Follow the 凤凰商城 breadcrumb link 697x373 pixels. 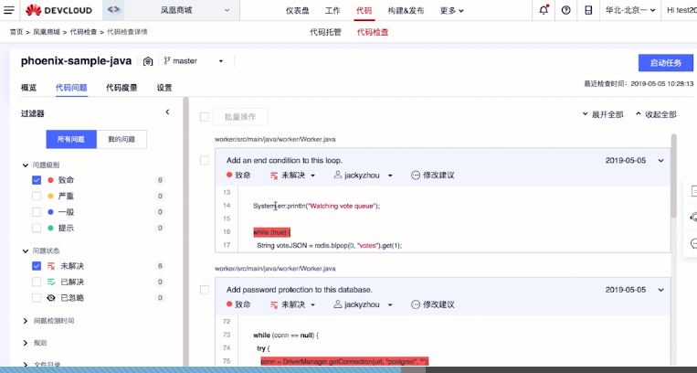coord(47,32)
